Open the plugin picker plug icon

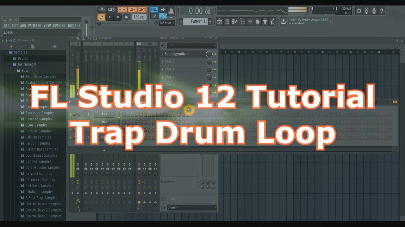(265, 21)
